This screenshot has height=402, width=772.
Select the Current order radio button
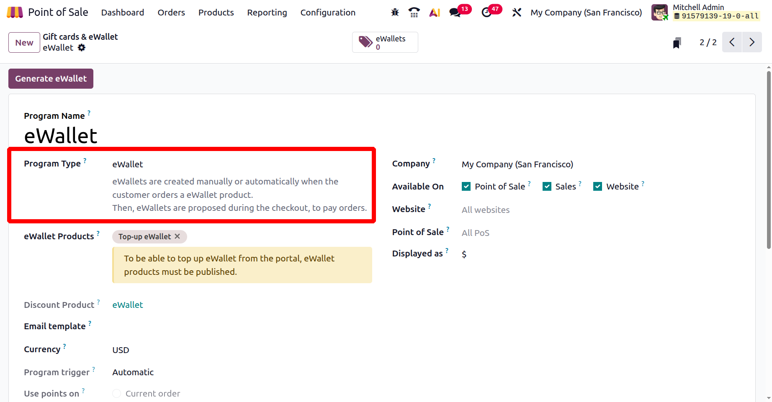click(116, 393)
